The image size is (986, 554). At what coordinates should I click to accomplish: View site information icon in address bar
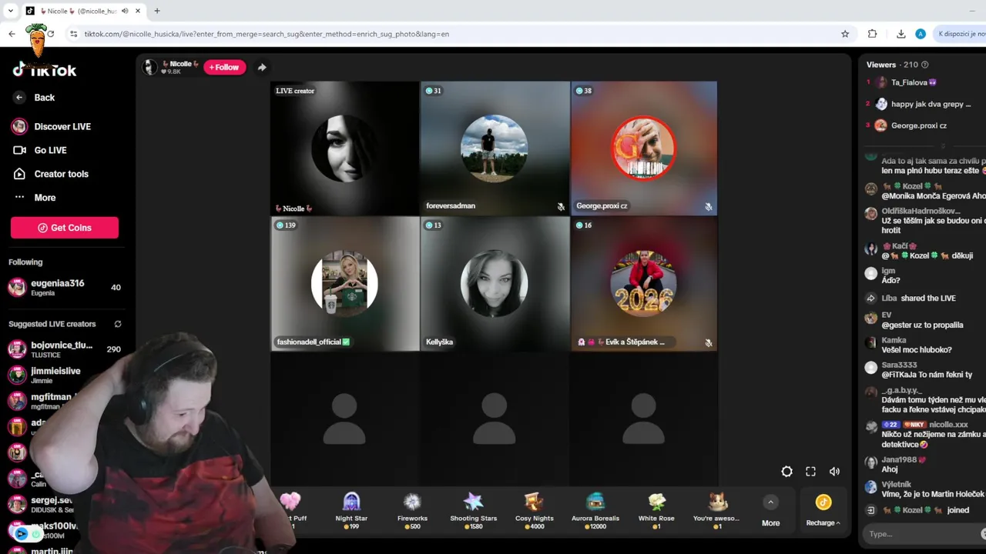click(74, 34)
